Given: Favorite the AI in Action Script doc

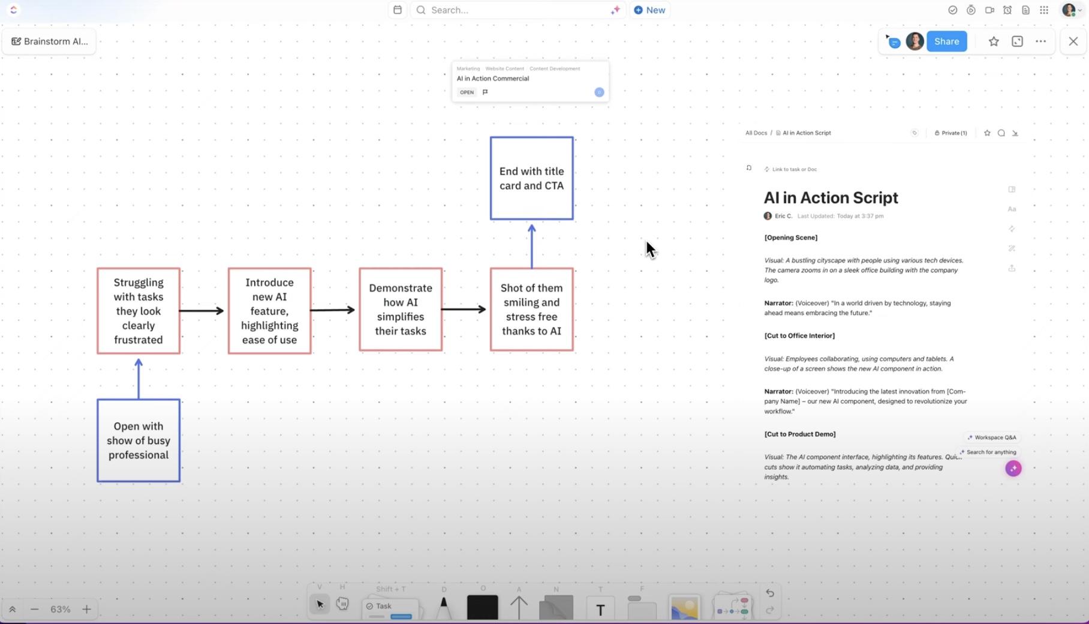Looking at the screenshot, I should click(986, 133).
